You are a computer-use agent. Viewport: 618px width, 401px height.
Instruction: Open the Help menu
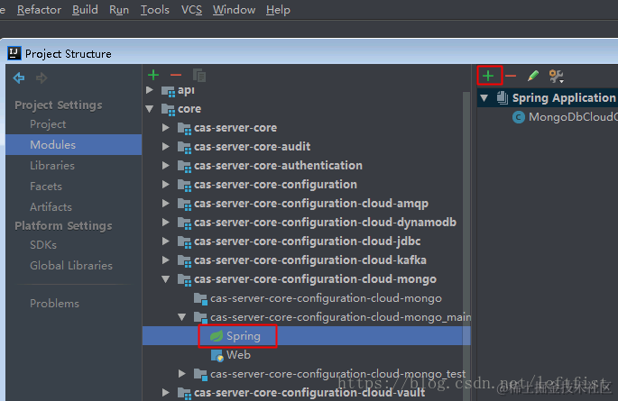pos(278,10)
